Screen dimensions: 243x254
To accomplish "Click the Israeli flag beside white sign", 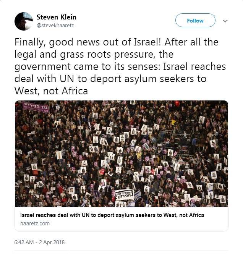I will 138,195.
